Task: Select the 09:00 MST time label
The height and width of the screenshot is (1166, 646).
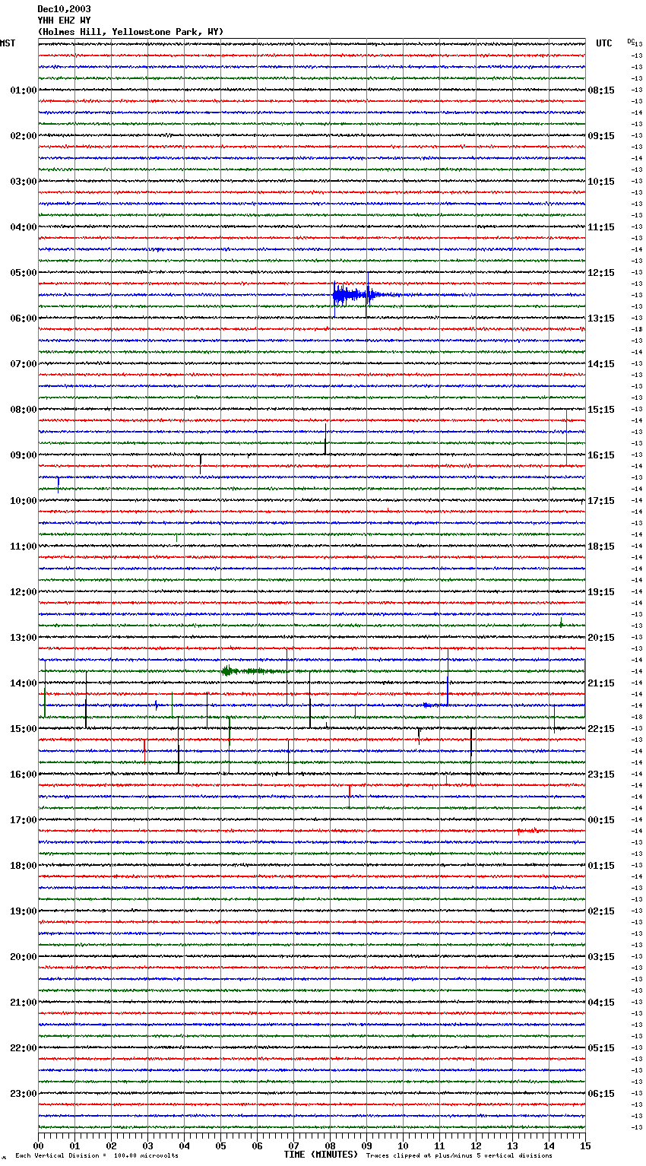Action: (24, 455)
